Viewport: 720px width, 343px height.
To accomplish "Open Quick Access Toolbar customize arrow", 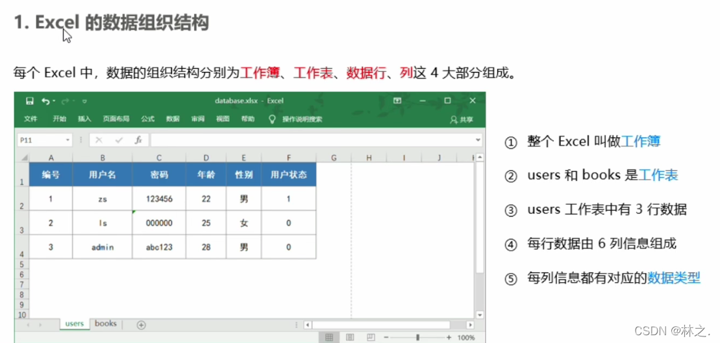I will point(84,101).
